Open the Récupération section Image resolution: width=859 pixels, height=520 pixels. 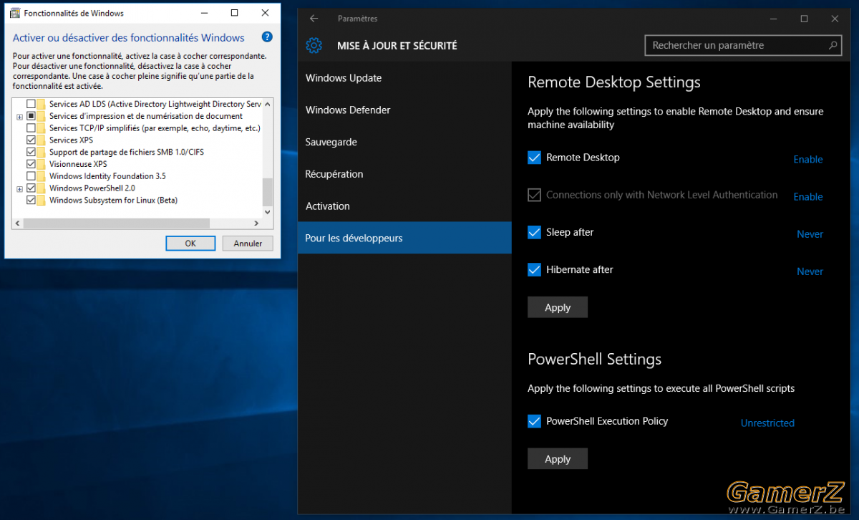click(404, 174)
